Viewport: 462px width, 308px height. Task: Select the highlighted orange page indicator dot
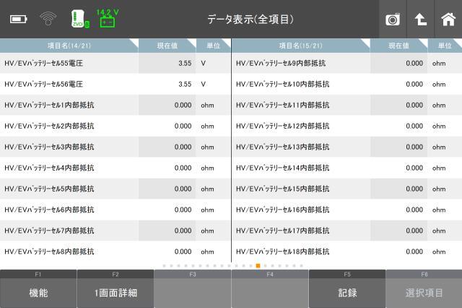coord(258,266)
